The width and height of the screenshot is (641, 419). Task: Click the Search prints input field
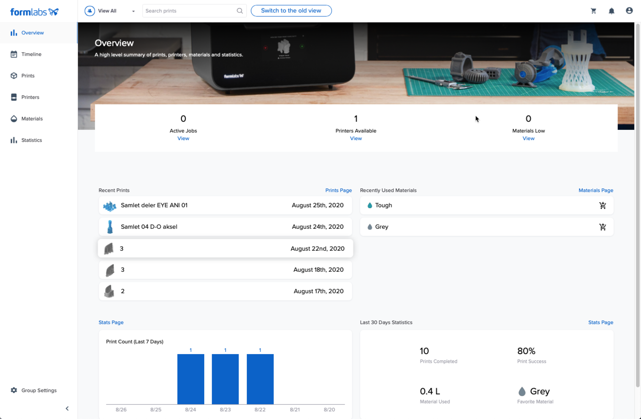tap(189, 11)
